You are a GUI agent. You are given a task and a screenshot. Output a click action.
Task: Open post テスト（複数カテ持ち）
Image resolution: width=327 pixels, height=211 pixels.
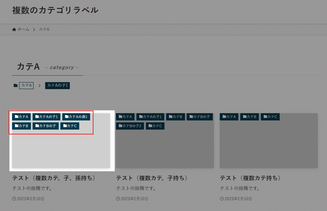point(252,178)
